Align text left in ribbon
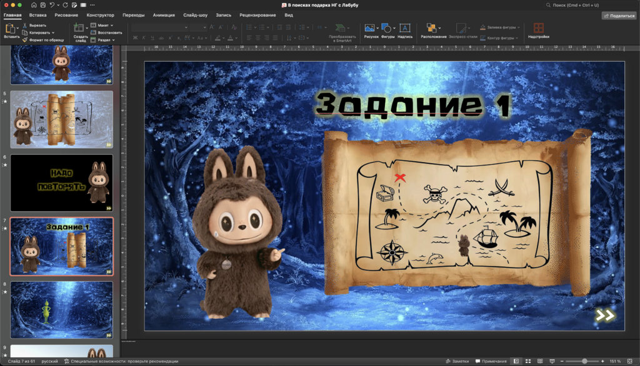This screenshot has width=640, height=366. click(249, 38)
